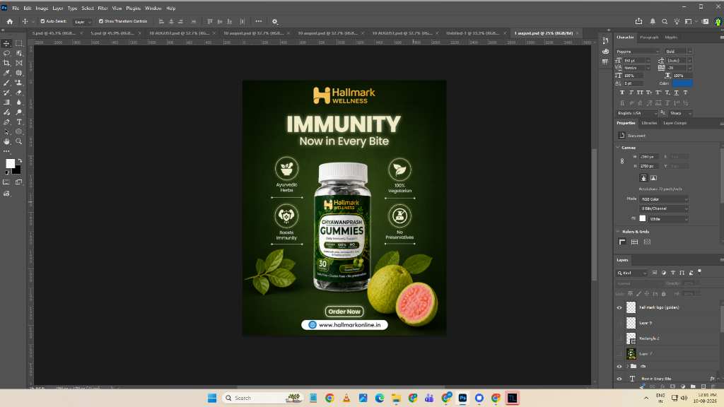Toggle the Auto-Select checkbox

tap(42, 21)
